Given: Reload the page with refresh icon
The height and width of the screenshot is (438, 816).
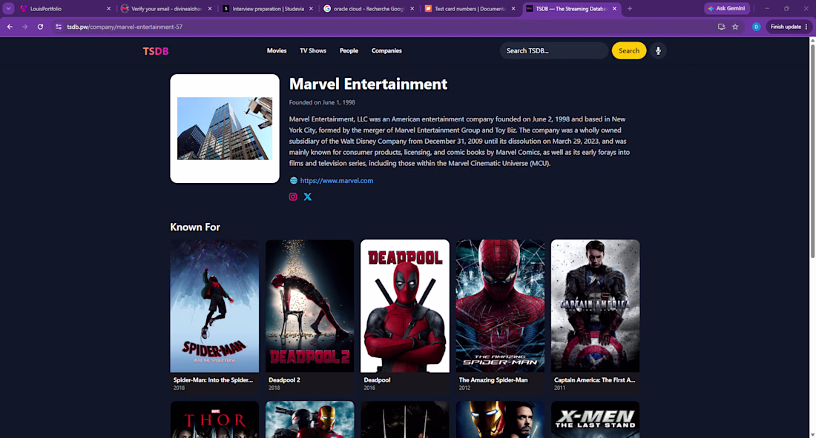Looking at the screenshot, I should pos(40,27).
